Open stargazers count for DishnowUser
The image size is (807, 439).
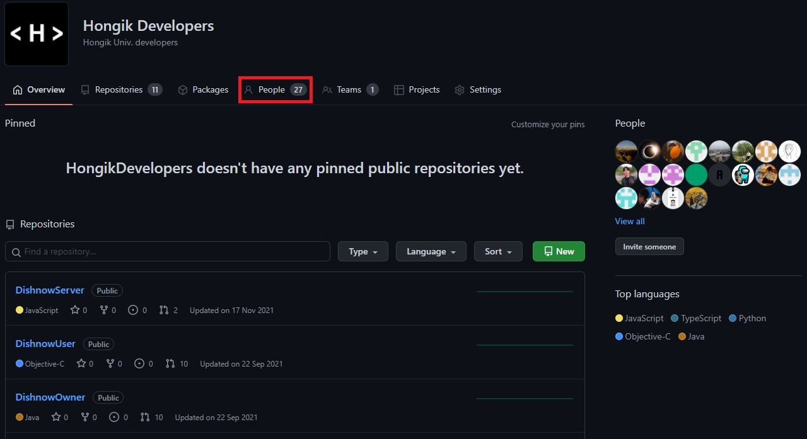click(85, 363)
